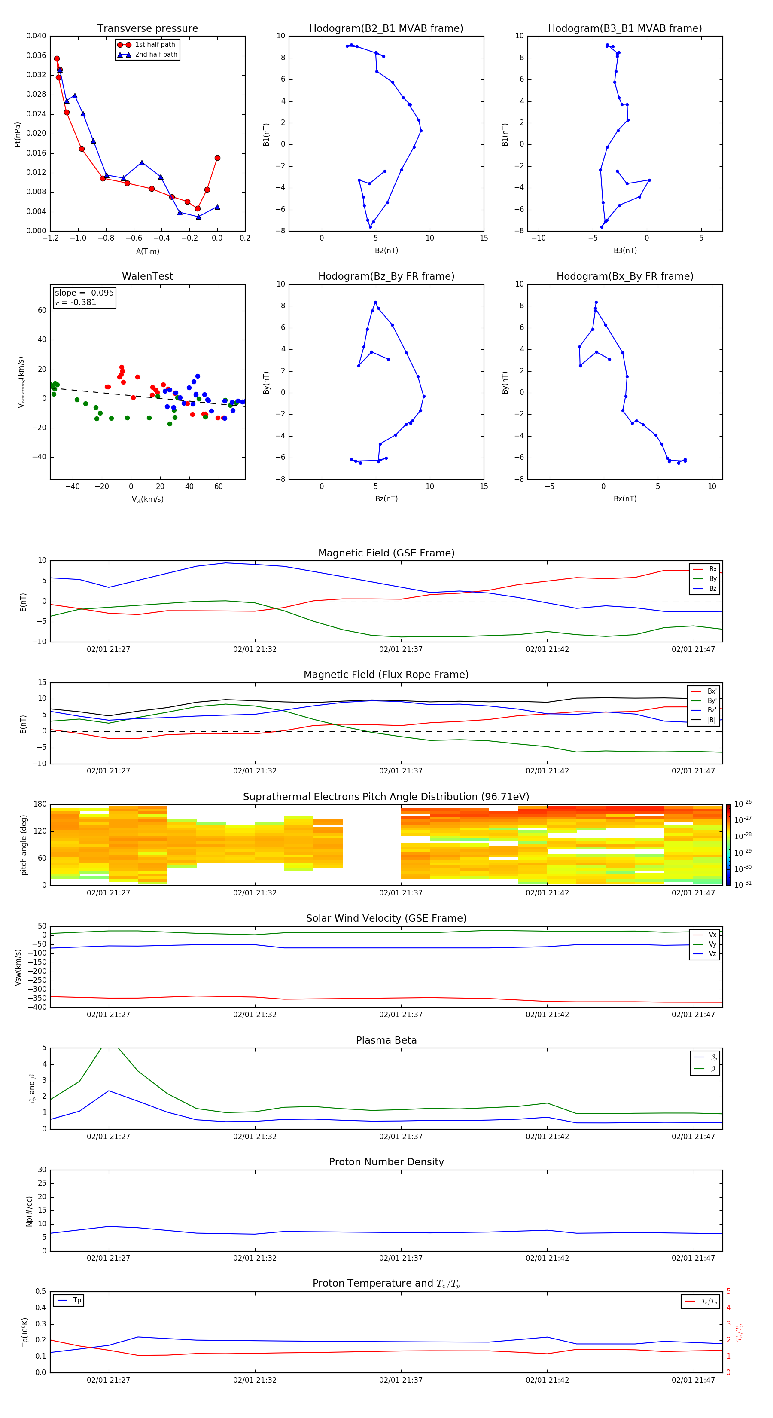Image resolution: width=773 pixels, height=1418 pixels.
Task: Click the "Pt(nPa)" y-axis label
Action: tap(18, 134)
